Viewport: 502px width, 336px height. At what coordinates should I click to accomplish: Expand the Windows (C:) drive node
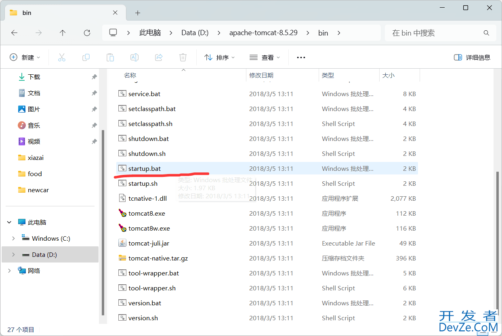[x=13, y=238]
